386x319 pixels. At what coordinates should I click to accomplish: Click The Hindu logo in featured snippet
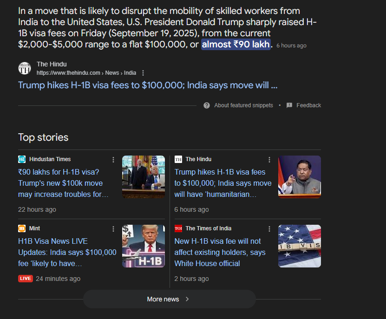pyautogui.click(x=25, y=68)
